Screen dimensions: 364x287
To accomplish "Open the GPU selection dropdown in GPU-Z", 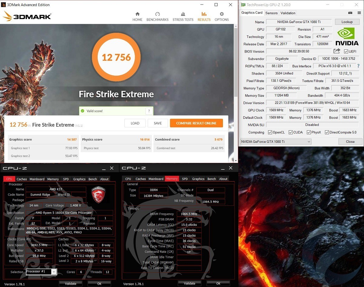I will click(x=276, y=142).
